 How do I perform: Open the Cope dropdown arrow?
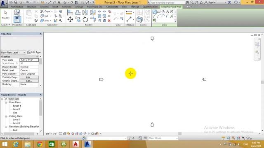[52, 12]
